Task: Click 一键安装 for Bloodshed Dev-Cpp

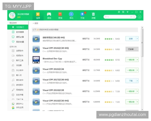Action: [x=131, y=60]
